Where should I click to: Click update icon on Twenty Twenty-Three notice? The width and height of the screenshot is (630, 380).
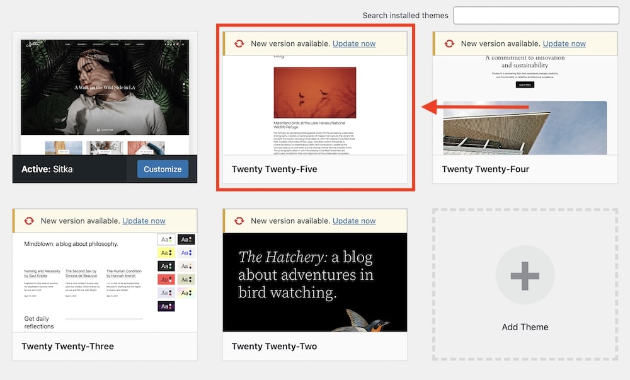(29, 221)
